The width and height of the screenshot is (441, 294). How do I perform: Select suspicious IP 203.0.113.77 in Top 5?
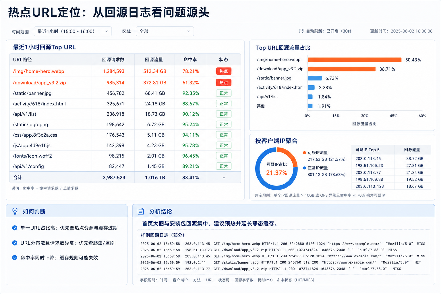pyautogui.click(x=368, y=172)
